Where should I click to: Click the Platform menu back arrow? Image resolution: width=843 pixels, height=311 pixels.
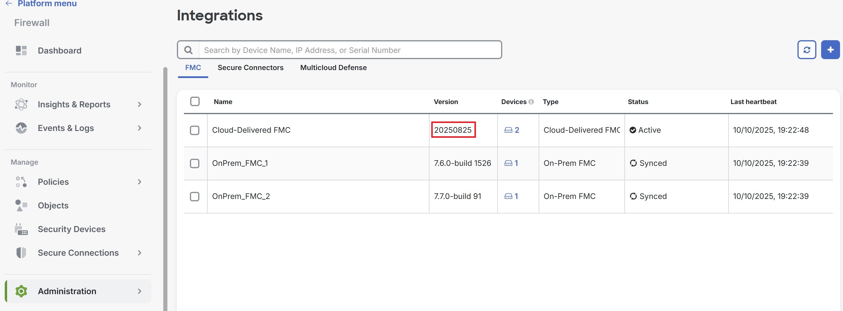[9, 4]
